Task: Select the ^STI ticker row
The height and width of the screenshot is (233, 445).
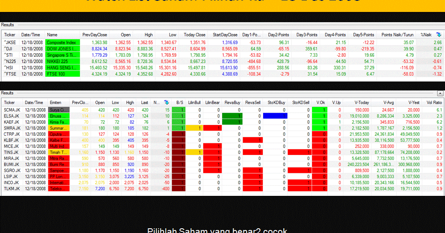Action: [223, 55]
